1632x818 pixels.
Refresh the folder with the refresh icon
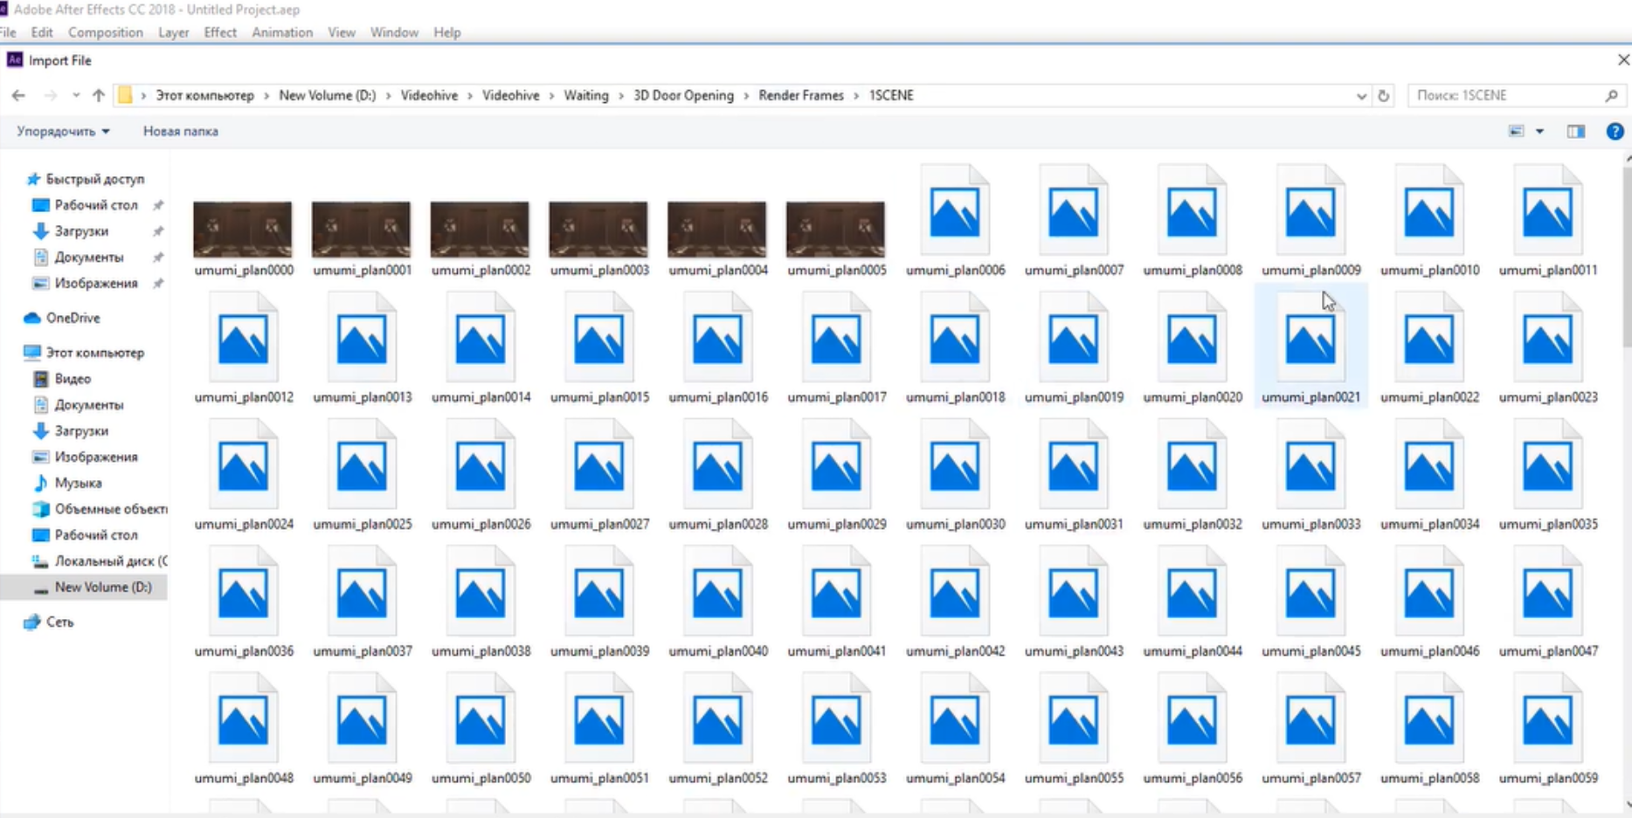tap(1383, 95)
